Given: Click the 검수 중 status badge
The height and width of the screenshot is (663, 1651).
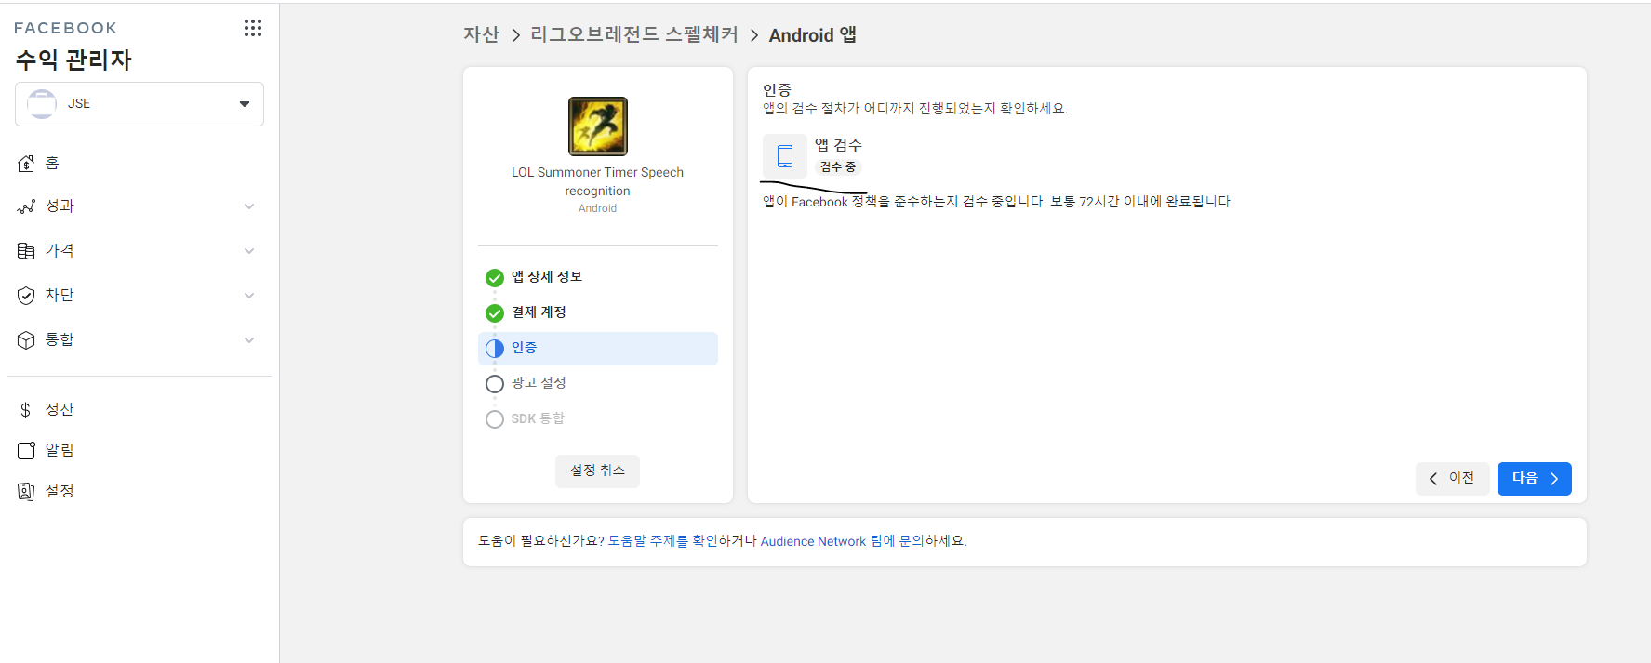Looking at the screenshot, I should click(838, 167).
